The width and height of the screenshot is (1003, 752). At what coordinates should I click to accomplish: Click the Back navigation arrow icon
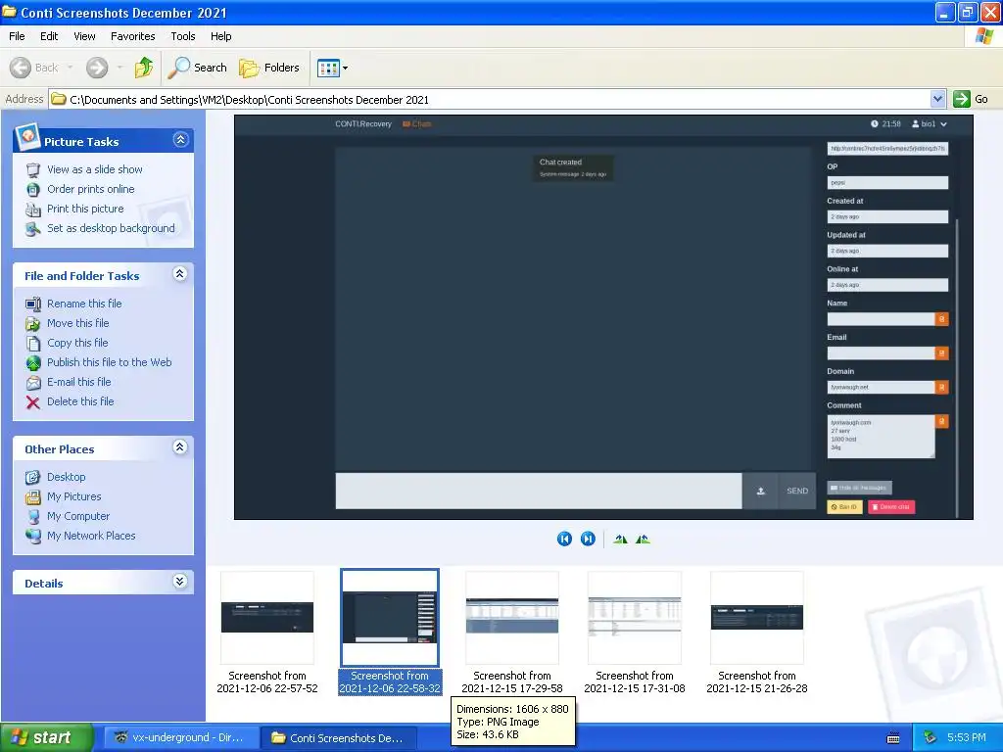coord(21,68)
